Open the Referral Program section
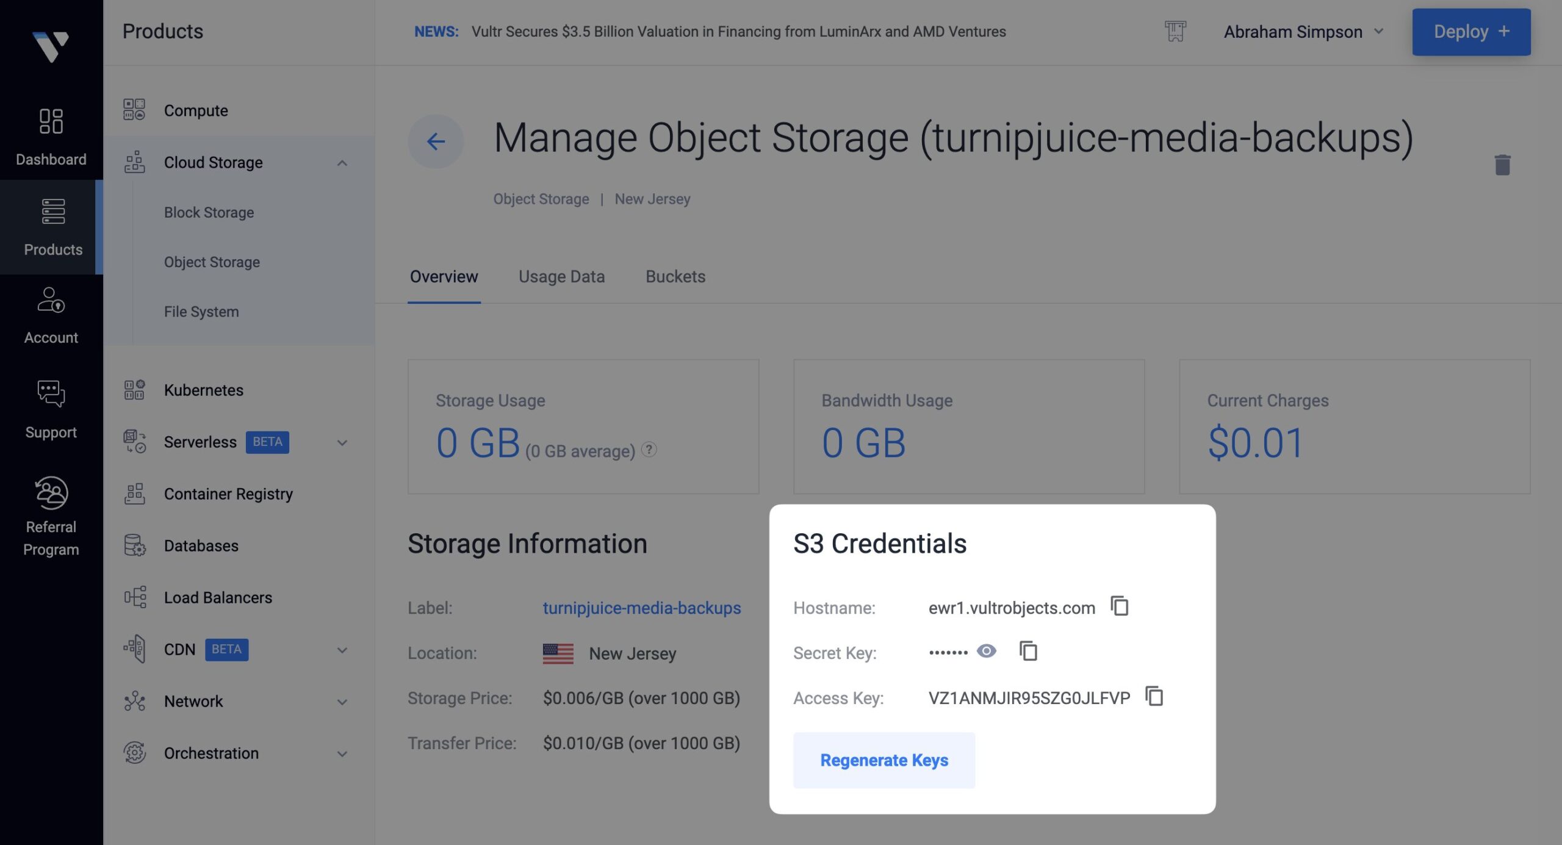1562x845 pixels. coord(51,516)
